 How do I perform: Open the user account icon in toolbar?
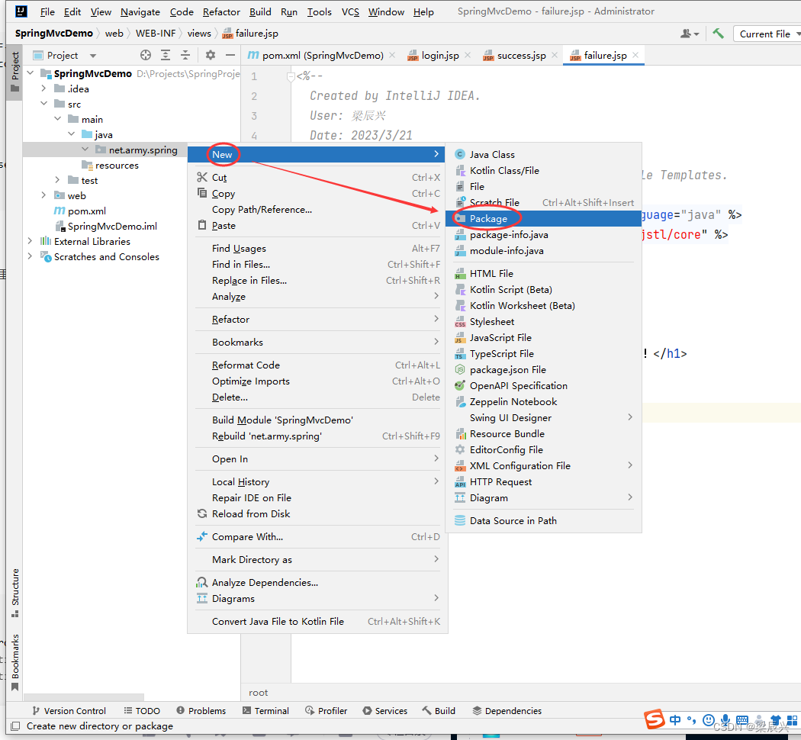pyautogui.click(x=689, y=34)
